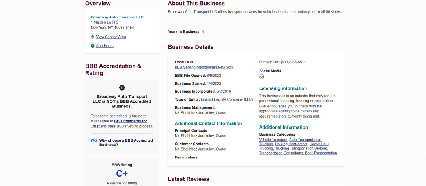
Task: Open View Service Area link
Action: (x=111, y=37)
